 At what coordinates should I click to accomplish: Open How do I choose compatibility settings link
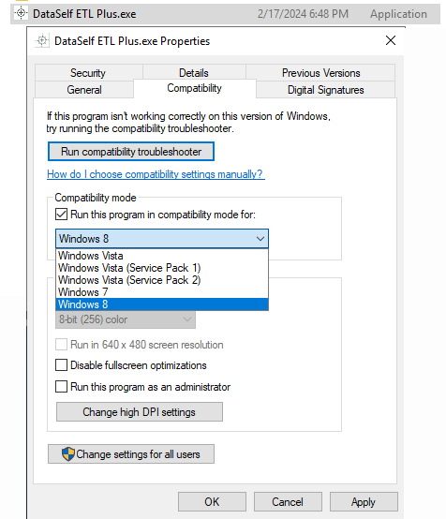156,174
